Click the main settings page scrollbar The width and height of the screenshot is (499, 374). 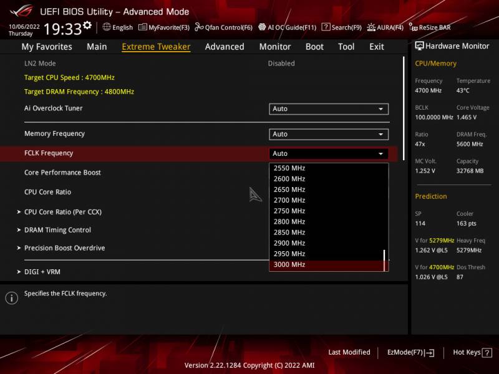[404, 108]
